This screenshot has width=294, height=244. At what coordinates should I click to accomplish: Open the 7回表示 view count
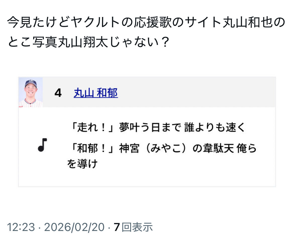[133, 227]
